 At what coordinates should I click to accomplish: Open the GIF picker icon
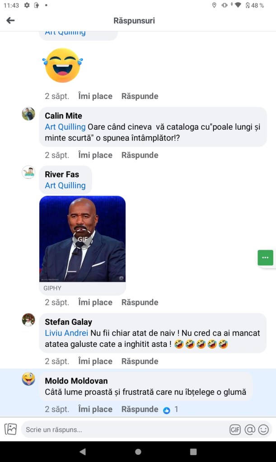pos(235,429)
